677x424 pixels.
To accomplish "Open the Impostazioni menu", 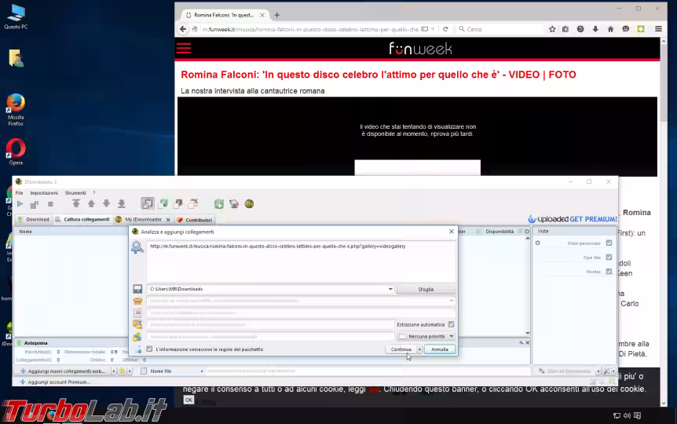I will point(44,192).
